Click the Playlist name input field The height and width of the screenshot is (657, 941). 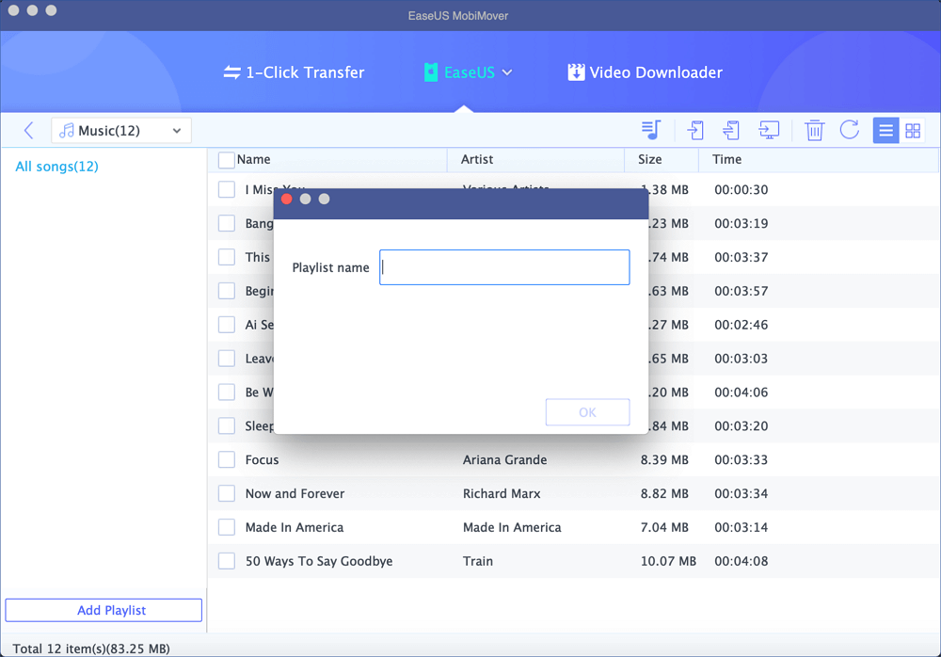tap(504, 267)
